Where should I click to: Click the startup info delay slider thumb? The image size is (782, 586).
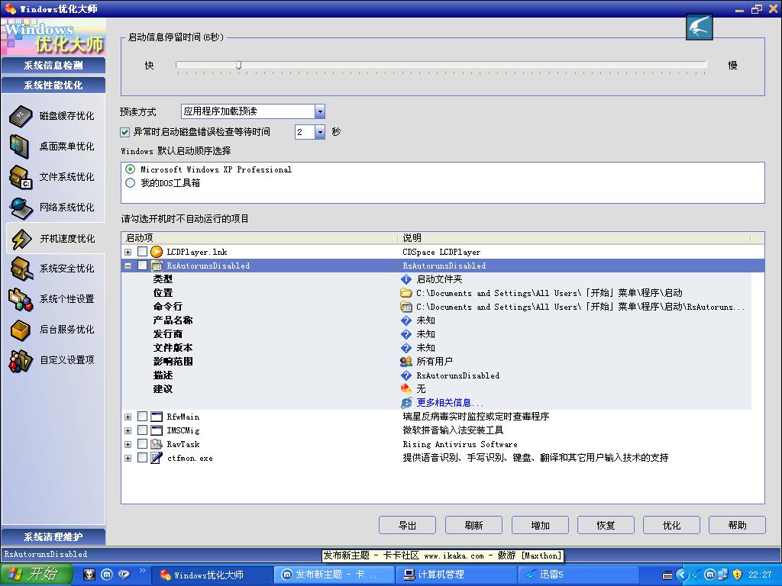pos(239,66)
